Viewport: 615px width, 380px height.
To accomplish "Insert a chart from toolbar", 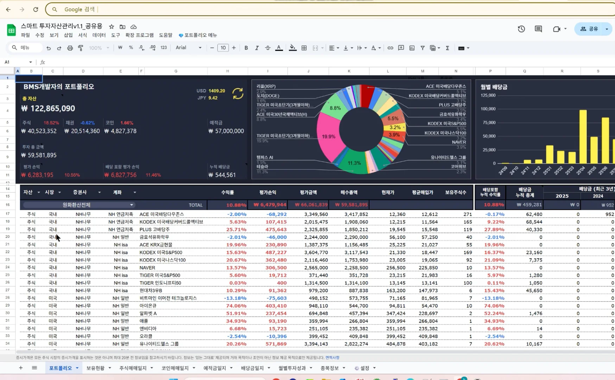I will [412, 48].
